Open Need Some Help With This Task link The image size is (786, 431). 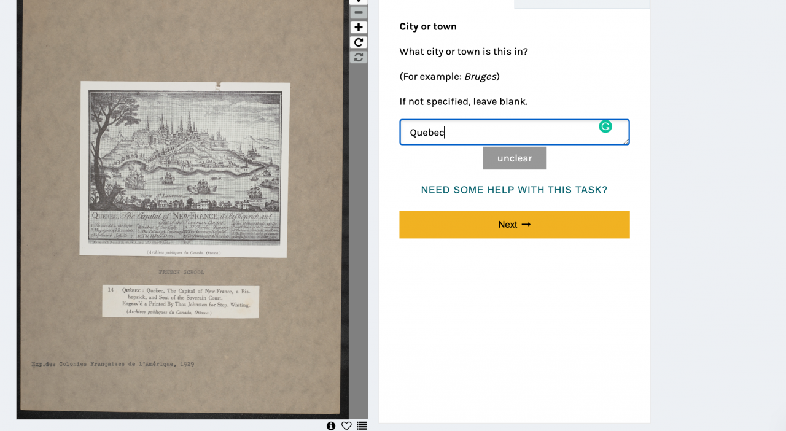(x=514, y=190)
